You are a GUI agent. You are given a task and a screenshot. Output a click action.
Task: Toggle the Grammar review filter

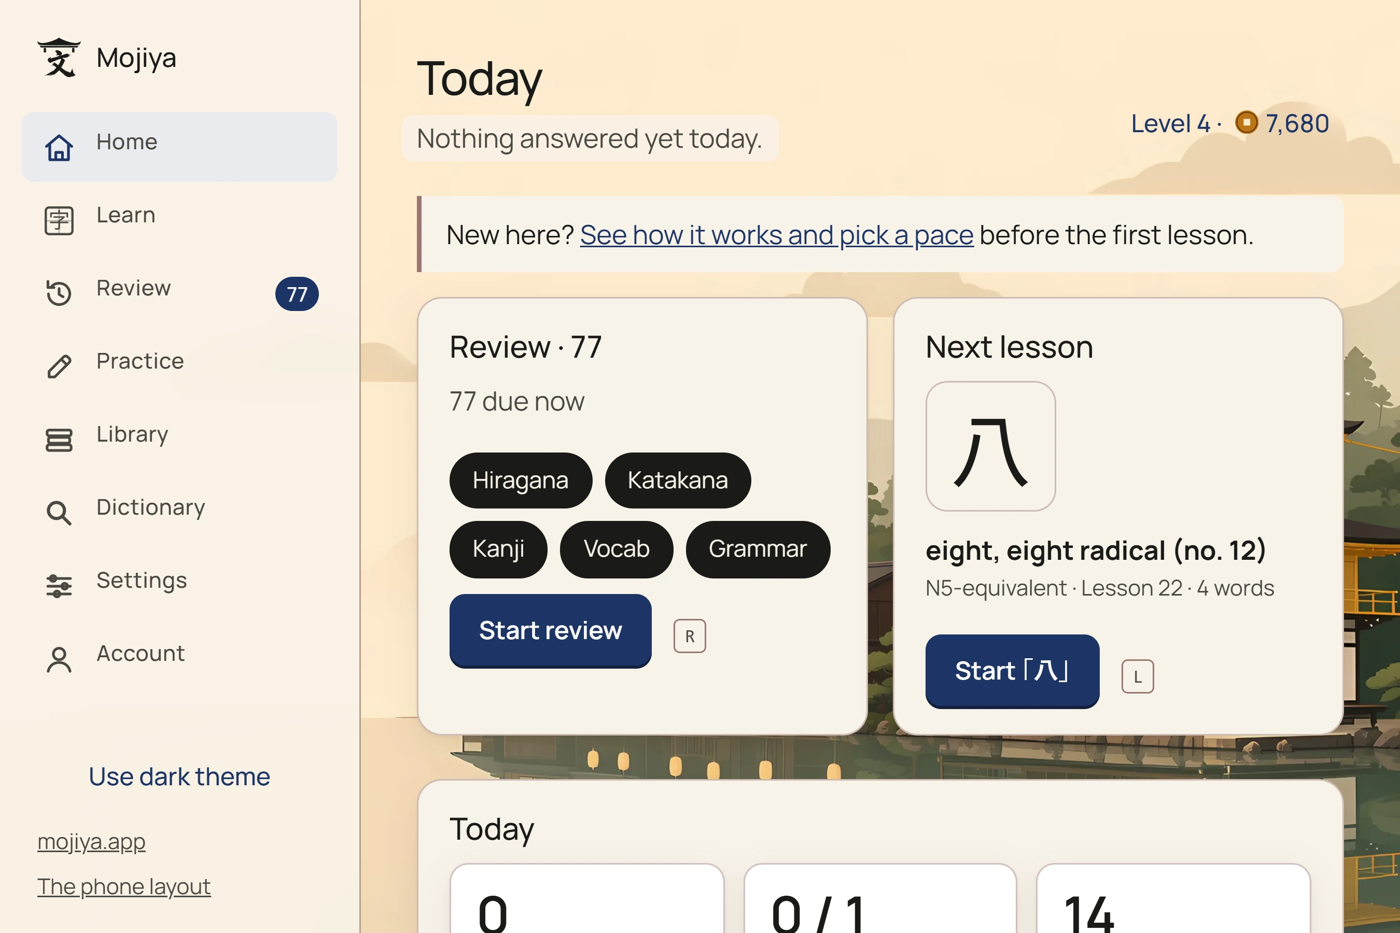758,549
